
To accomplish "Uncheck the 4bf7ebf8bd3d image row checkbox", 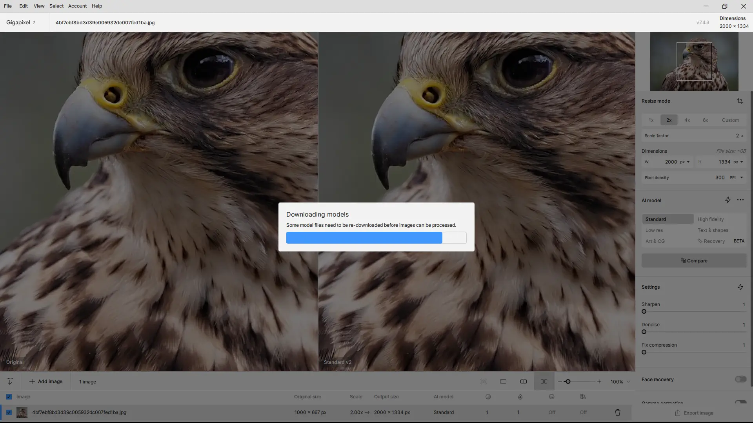I will click(9, 412).
